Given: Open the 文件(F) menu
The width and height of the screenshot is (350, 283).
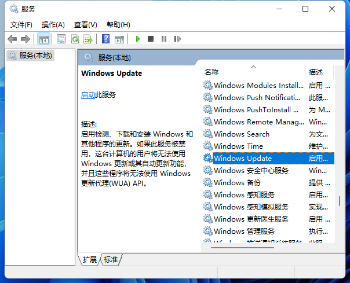Looking at the screenshot, I should tap(21, 24).
